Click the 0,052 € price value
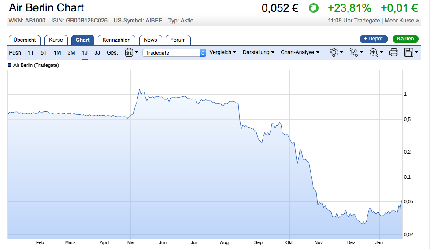The height and width of the screenshot is (249, 430). pos(280,8)
